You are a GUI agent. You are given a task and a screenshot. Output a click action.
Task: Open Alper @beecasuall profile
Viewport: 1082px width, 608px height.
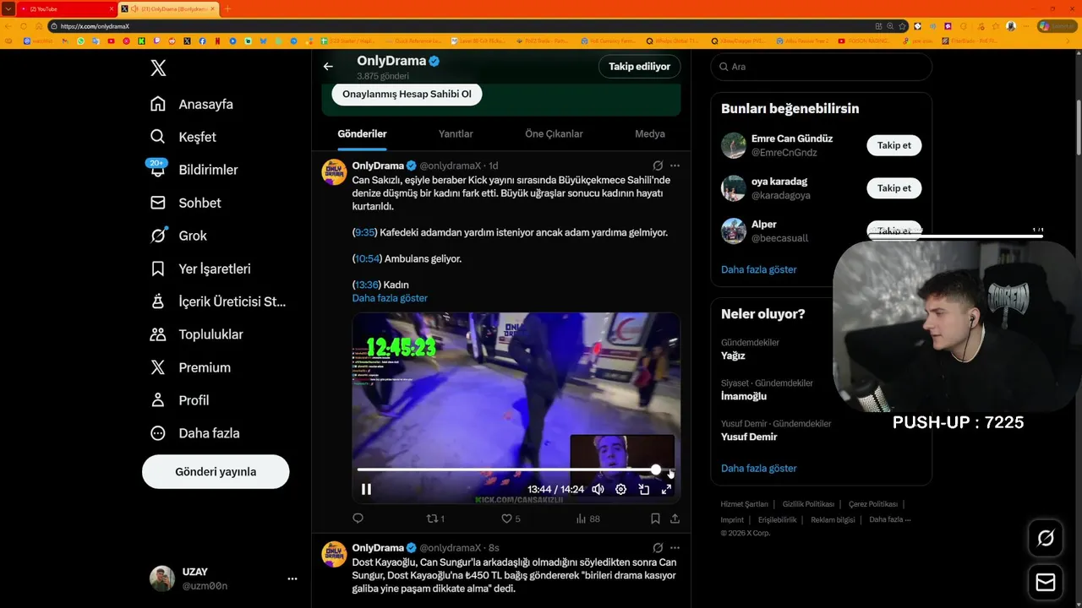pyautogui.click(x=778, y=231)
